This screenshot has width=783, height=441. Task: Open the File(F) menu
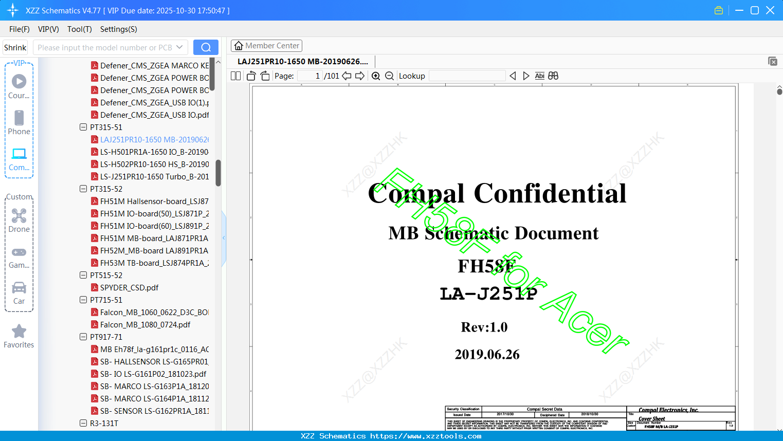(20, 29)
